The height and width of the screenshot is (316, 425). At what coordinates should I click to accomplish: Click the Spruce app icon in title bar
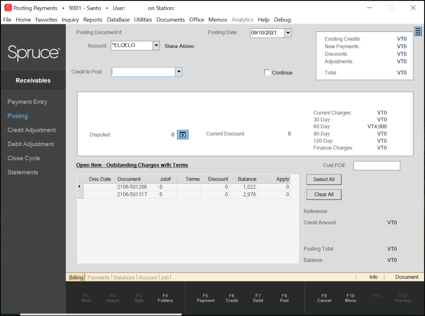point(8,8)
